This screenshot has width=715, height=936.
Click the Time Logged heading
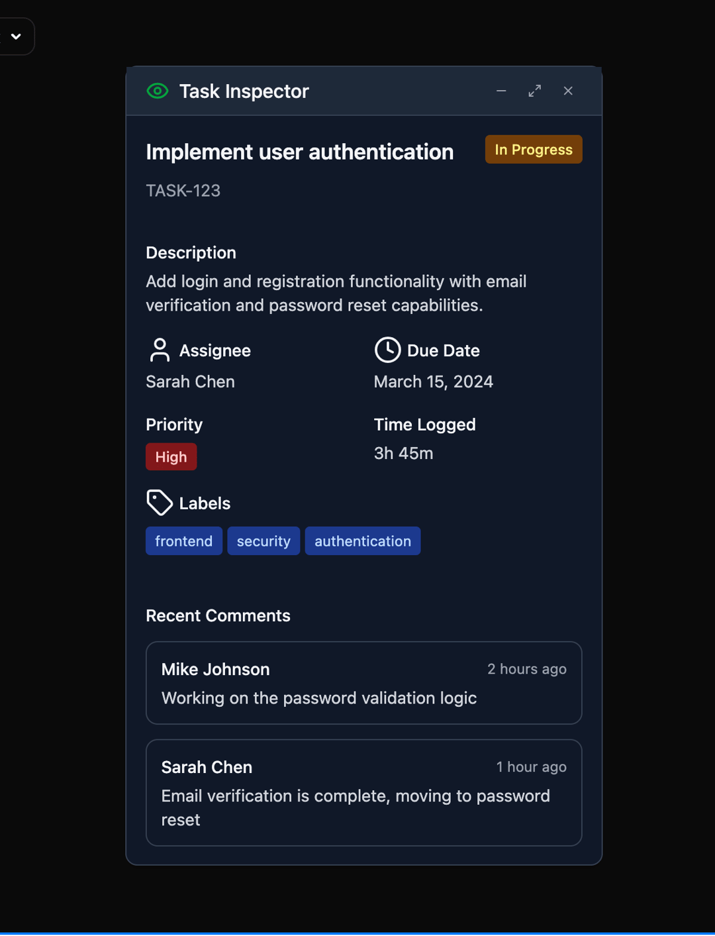(x=425, y=425)
